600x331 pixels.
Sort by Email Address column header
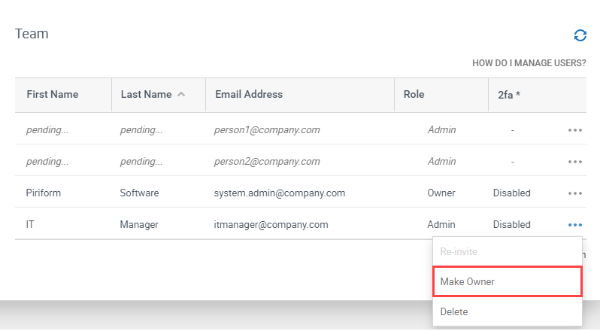click(x=249, y=94)
